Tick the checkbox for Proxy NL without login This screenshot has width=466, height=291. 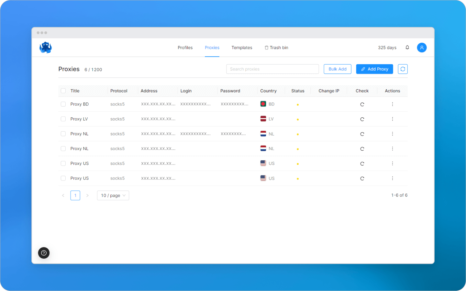(x=63, y=149)
